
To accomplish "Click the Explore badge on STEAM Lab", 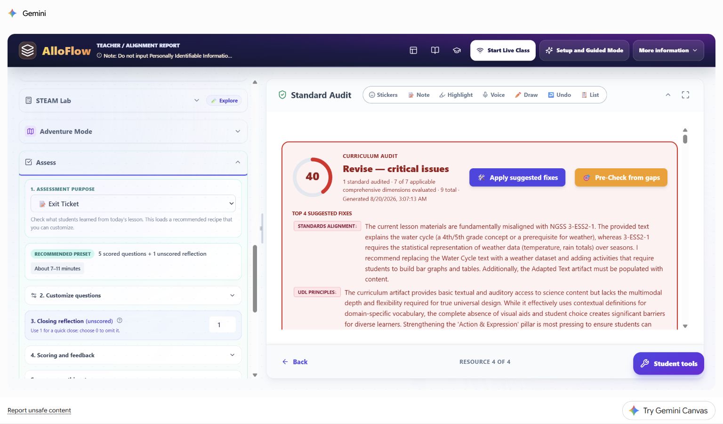I will (224, 101).
